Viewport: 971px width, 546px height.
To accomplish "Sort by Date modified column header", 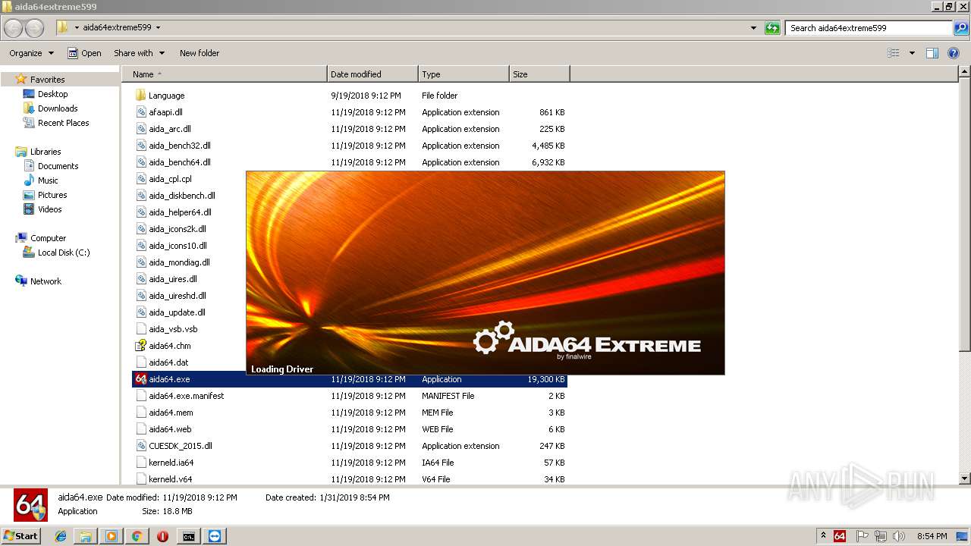I will (372, 74).
